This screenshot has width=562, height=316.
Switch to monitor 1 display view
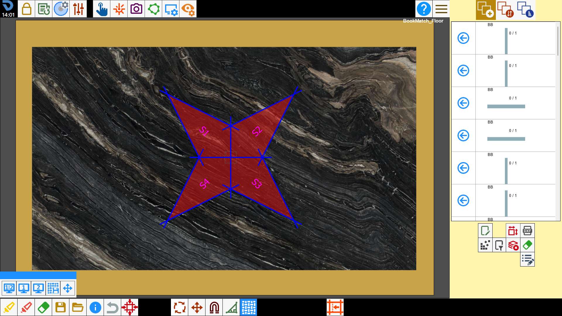point(24,288)
